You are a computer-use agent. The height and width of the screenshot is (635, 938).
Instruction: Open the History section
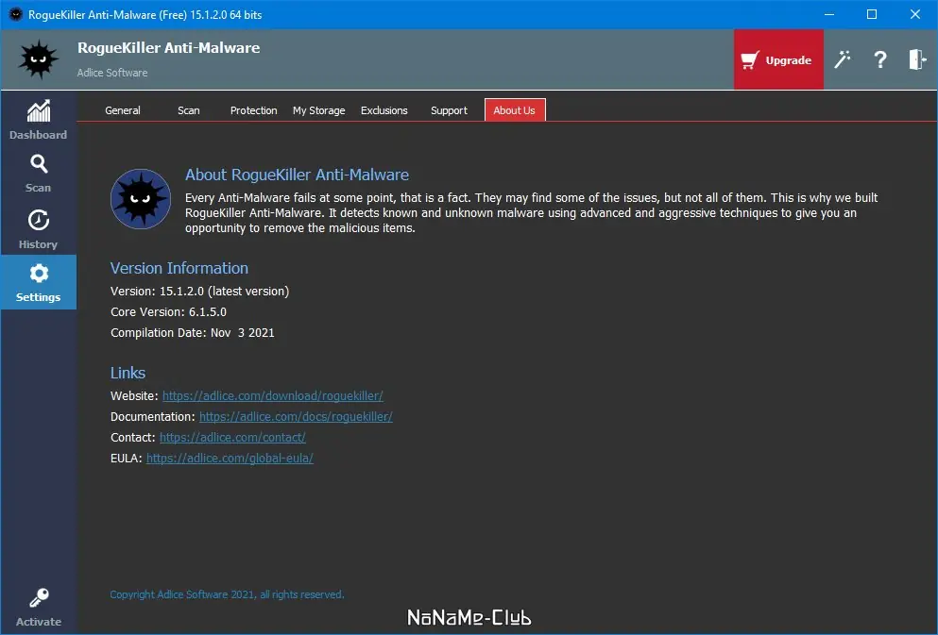pos(39,228)
